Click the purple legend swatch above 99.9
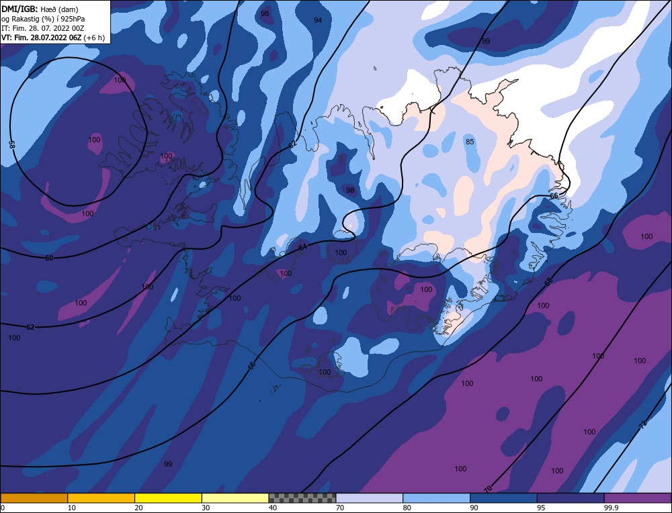The height and width of the screenshot is (513, 672). click(638, 498)
